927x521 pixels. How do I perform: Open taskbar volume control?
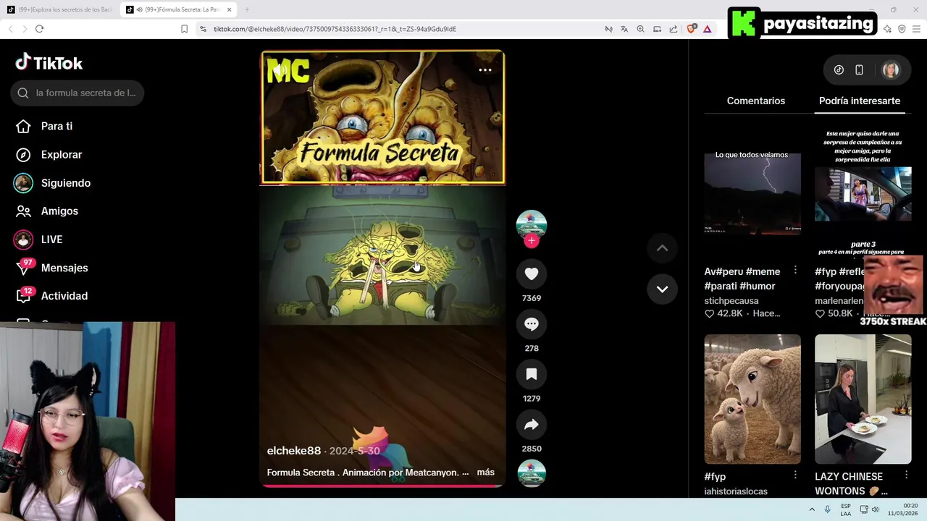click(x=875, y=509)
